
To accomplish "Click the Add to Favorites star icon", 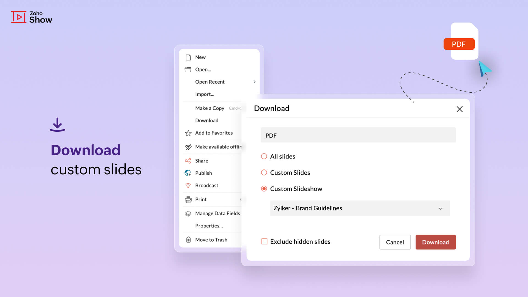I will point(188,132).
